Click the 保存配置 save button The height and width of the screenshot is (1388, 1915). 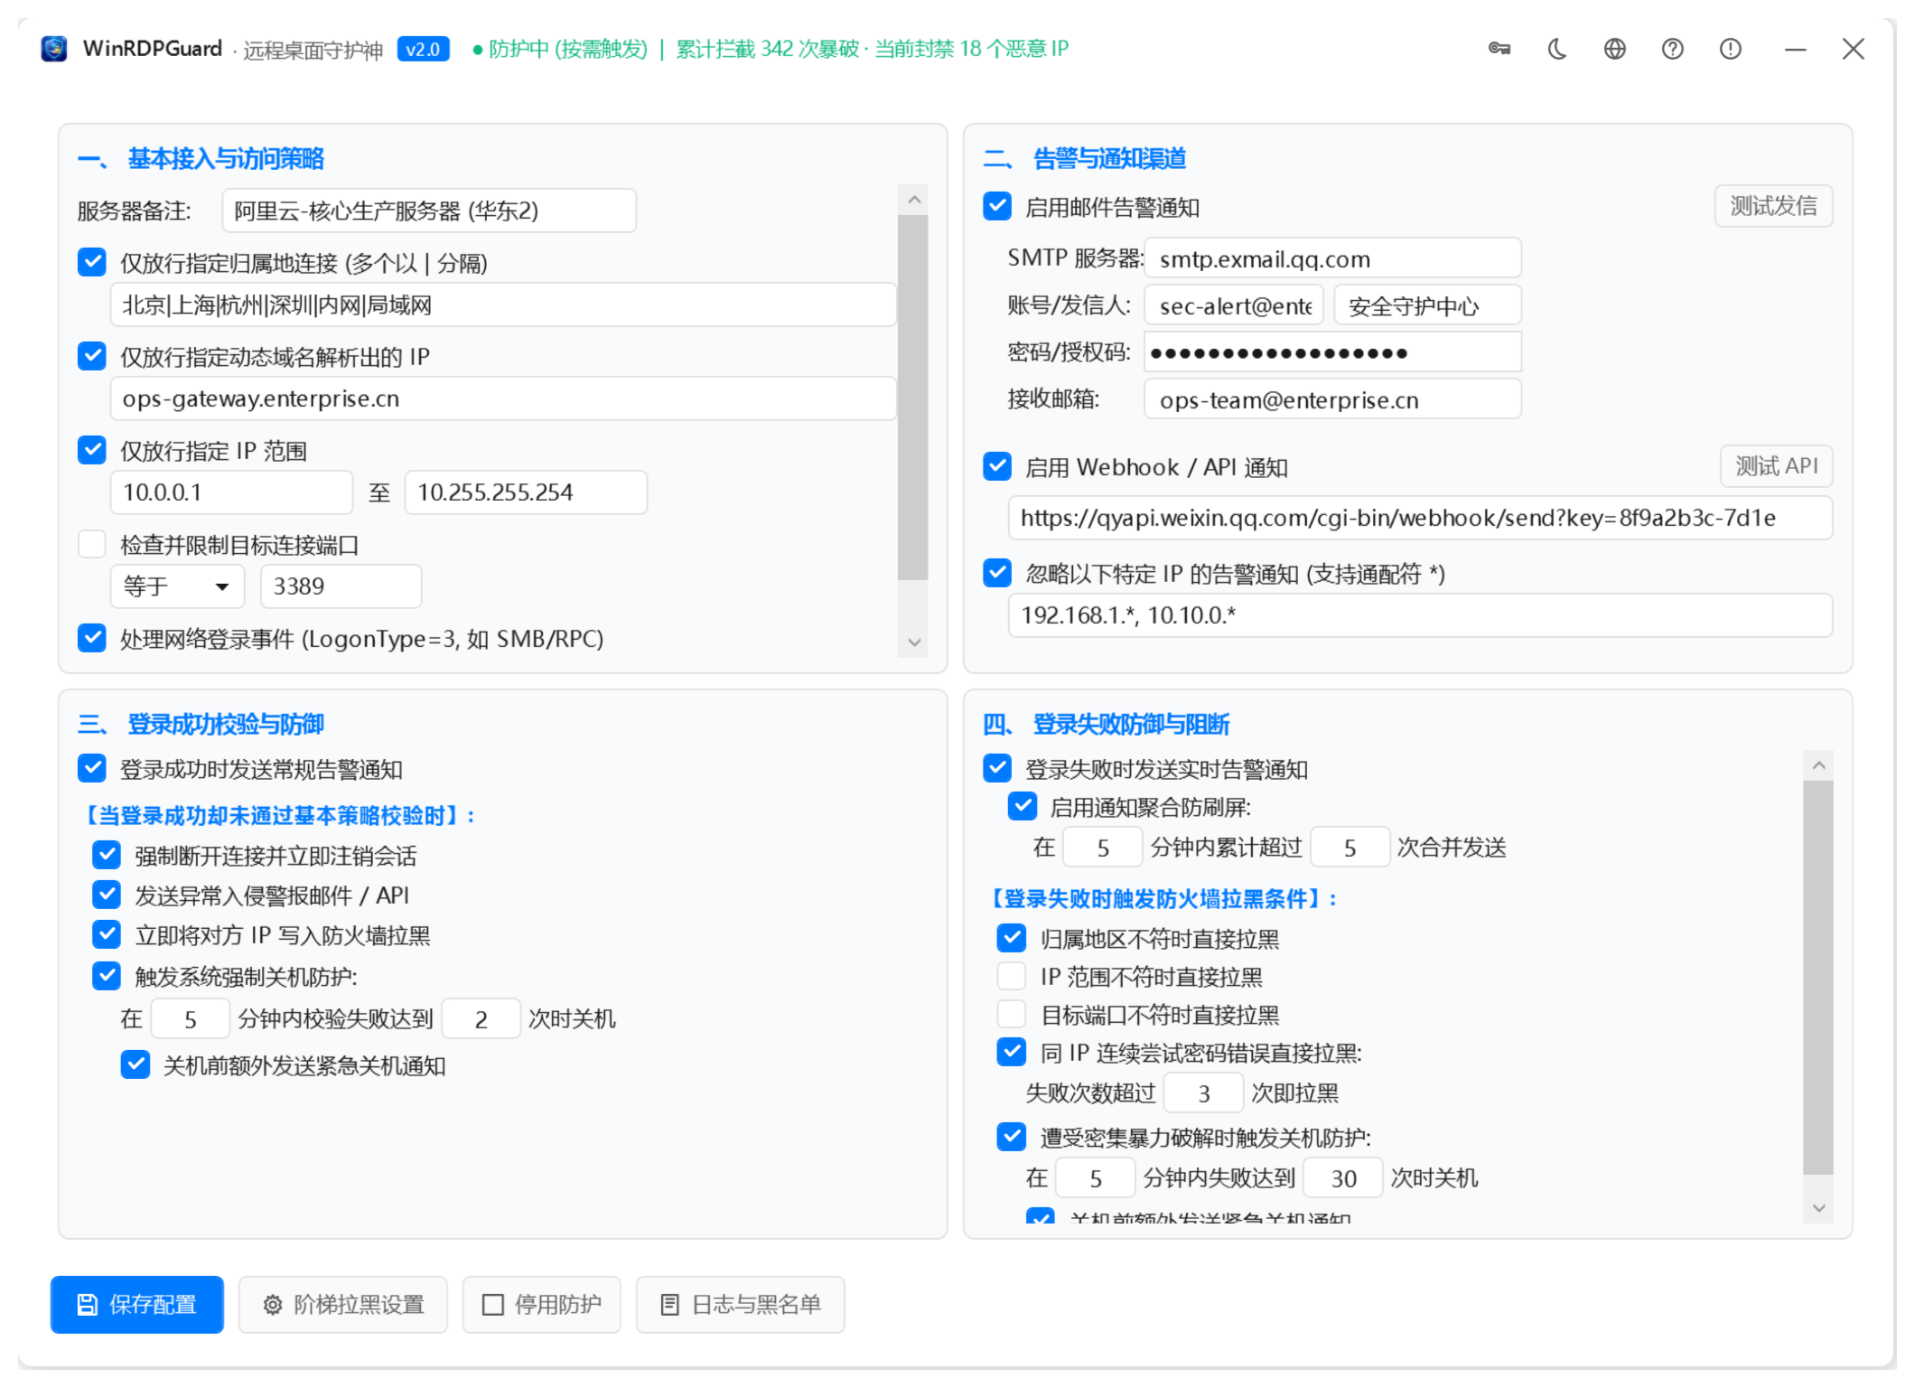click(137, 1304)
